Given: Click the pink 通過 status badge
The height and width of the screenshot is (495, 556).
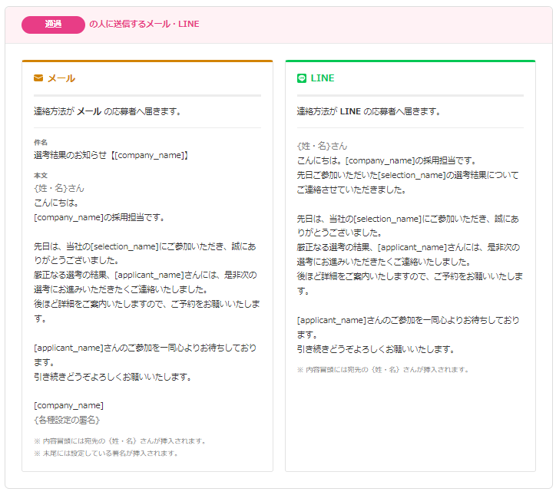Looking at the screenshot, I should [x=53, y=24].
